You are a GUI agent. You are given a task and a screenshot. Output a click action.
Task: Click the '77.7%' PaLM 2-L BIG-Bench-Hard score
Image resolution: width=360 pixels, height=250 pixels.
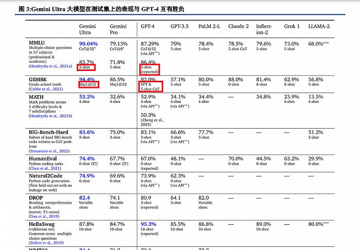coord(206,132)
